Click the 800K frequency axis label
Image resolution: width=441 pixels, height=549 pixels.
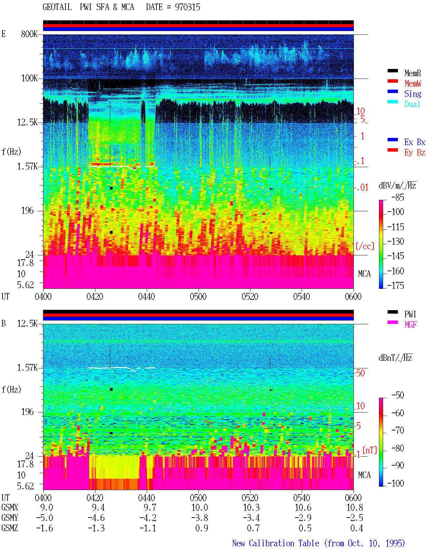pos(29,34)
